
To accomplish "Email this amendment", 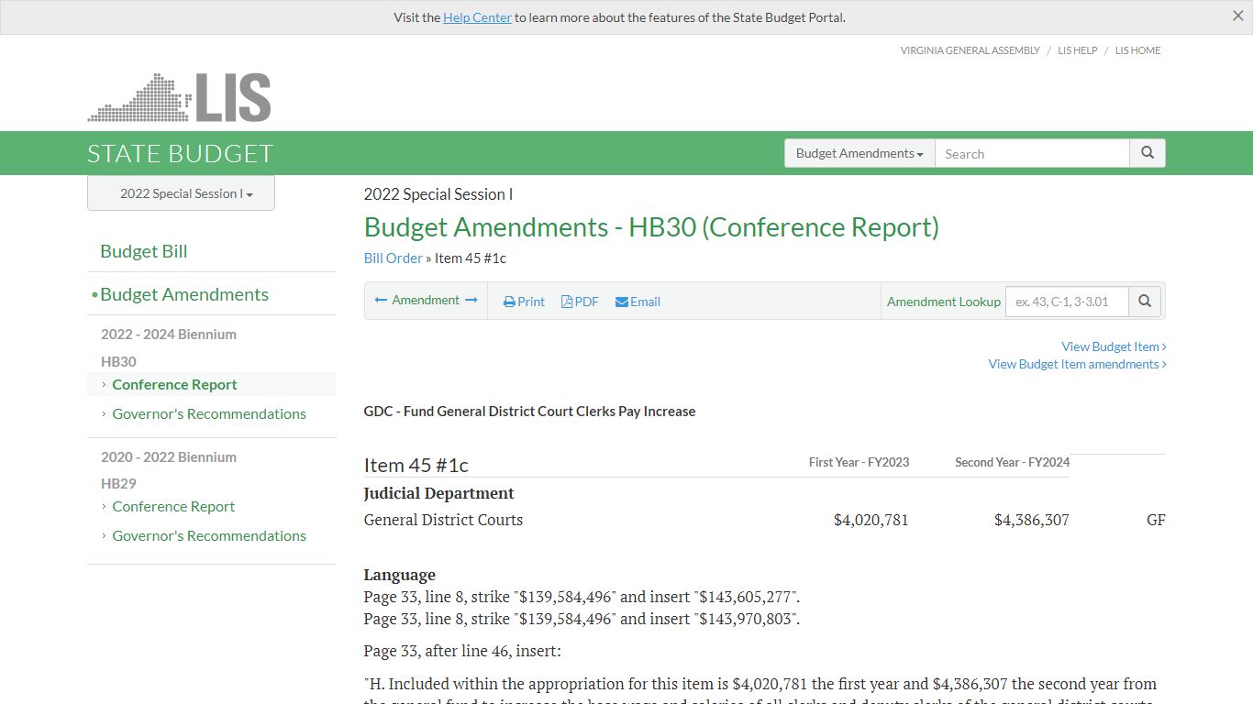I will 638,302.
